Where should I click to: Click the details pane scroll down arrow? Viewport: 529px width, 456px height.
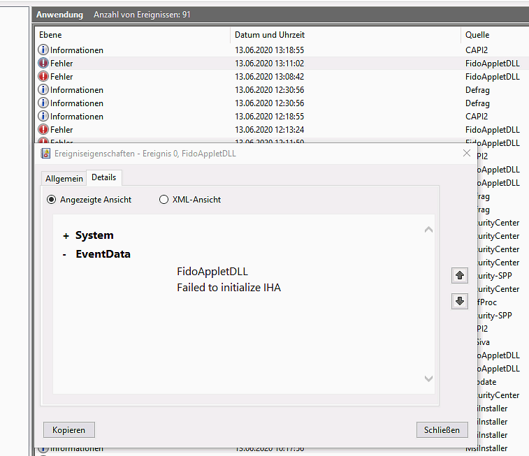[428, 378]
